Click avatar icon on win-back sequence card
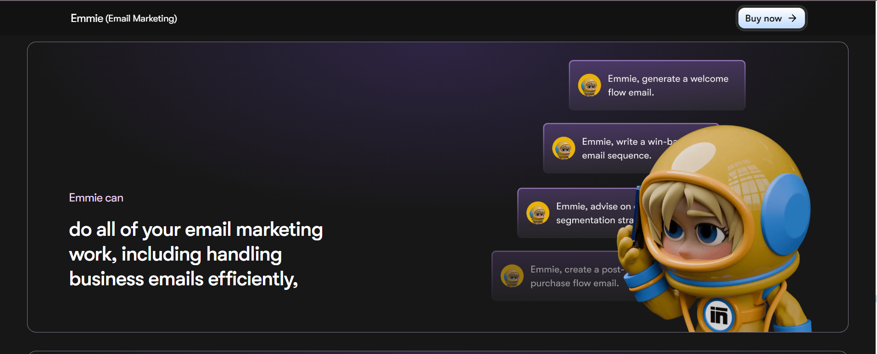 pyautogui.click(x=564, y=148)
